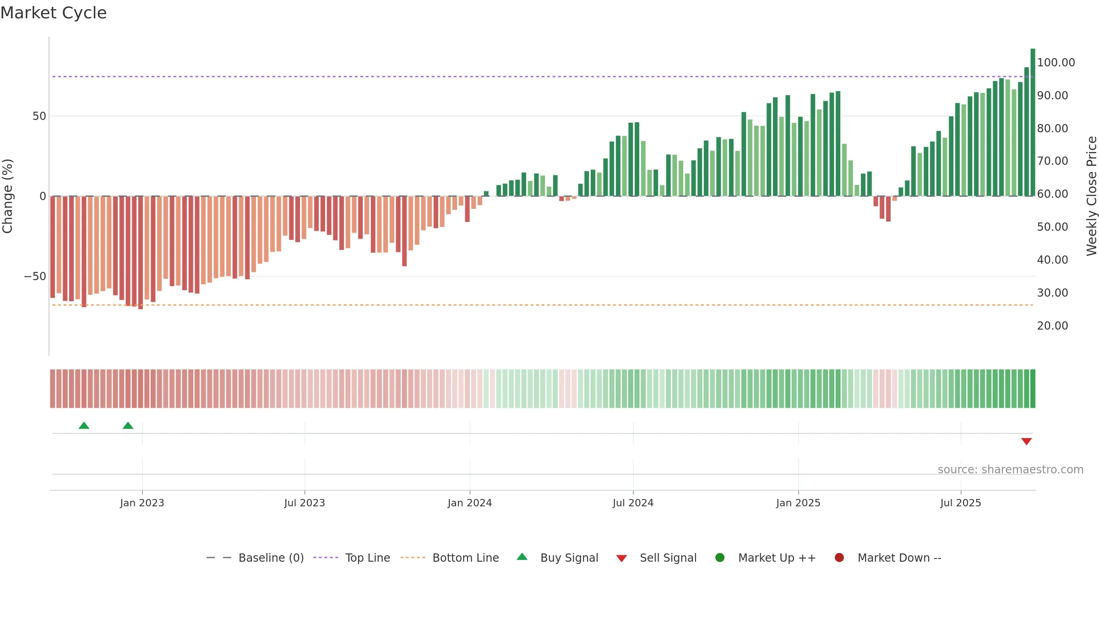
Task: Click the orange dotted Bottom Line legend marker
Action: pos(413,558)
